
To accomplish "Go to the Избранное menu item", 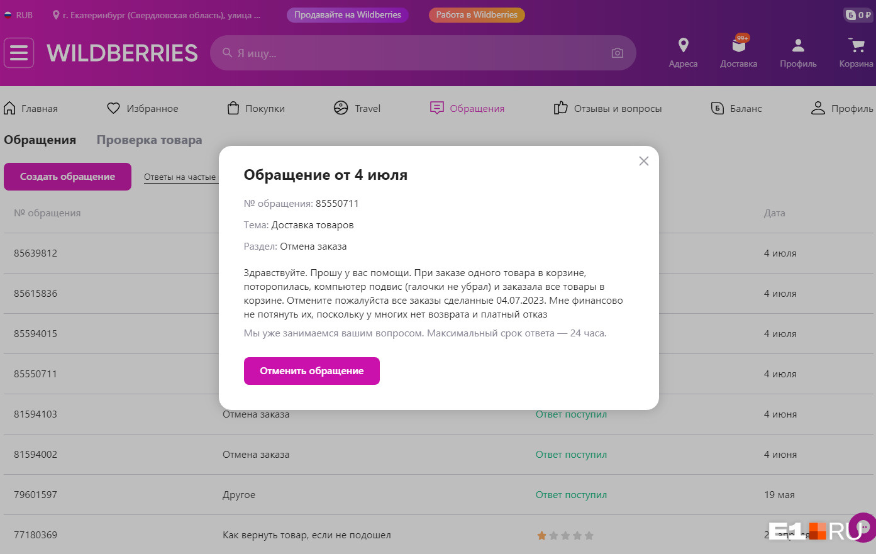I will click(143, 108).
